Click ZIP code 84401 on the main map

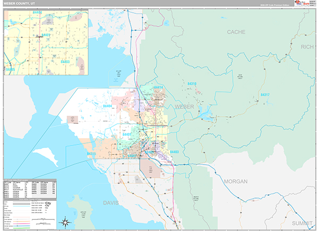point(127,134)
